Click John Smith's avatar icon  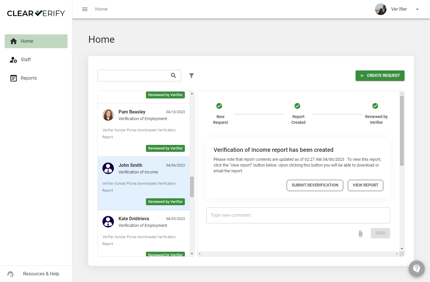(108, 168)
